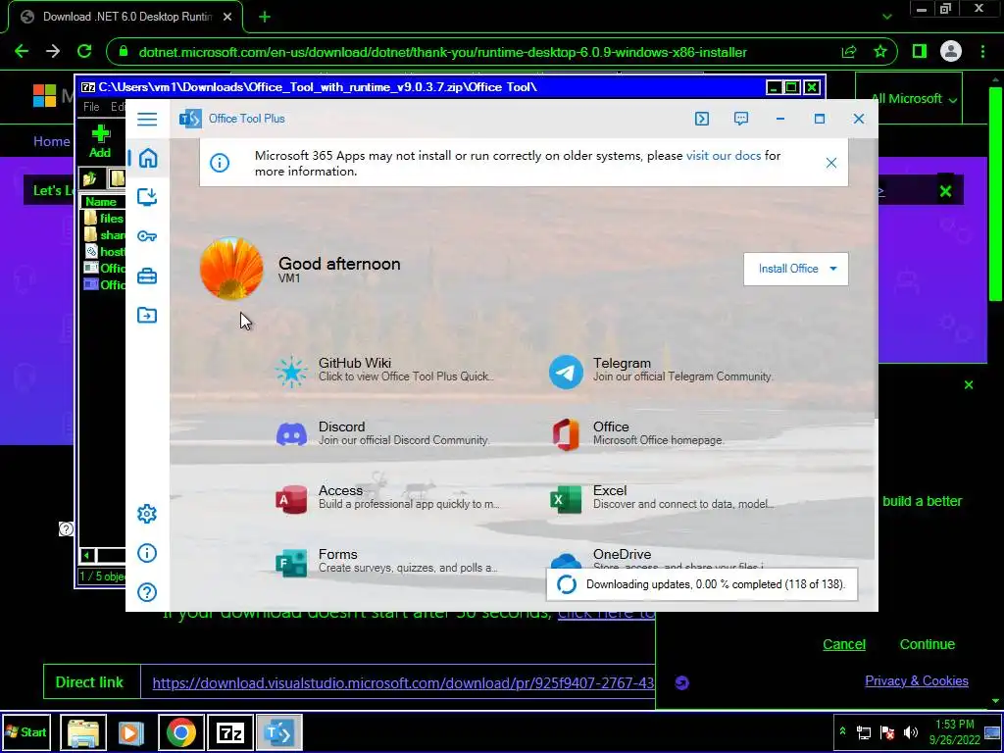1004x753 pixels.
Task: Open the Help question mark sidebar icon
Action: click(147, 592)
